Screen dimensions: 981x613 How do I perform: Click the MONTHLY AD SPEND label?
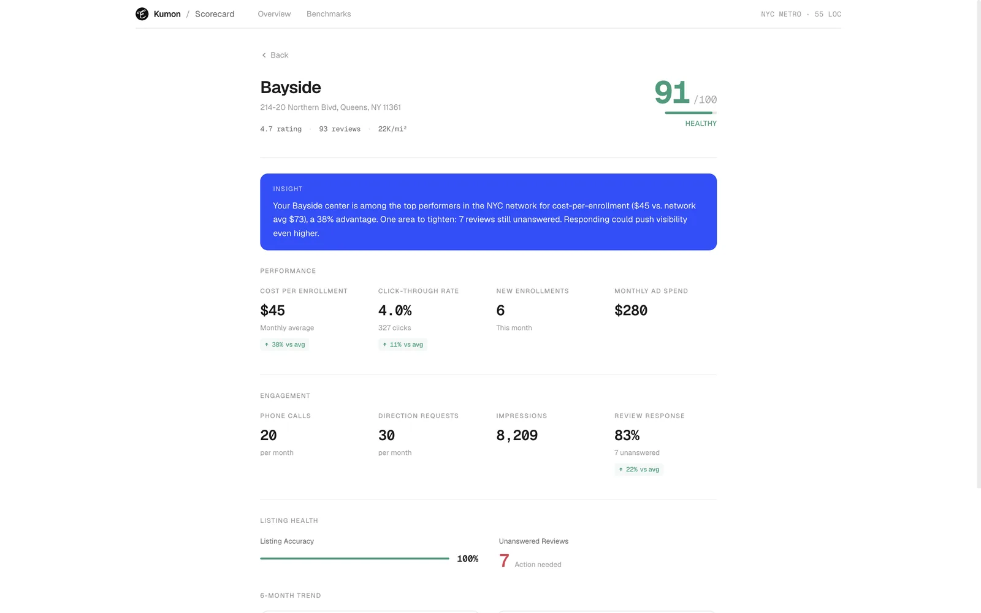(651, 291)
